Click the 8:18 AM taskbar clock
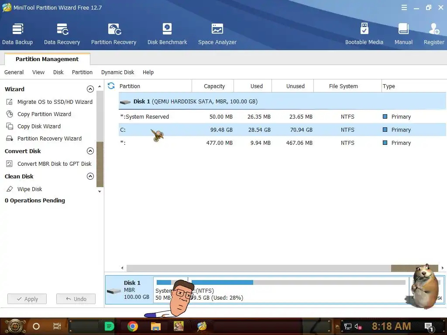Screen dimensions: 447x335 click(392, 326)
